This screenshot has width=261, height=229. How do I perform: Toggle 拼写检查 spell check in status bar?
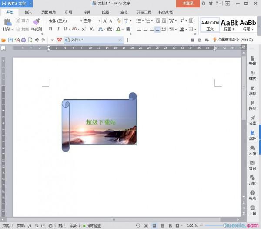pos(92,226)
